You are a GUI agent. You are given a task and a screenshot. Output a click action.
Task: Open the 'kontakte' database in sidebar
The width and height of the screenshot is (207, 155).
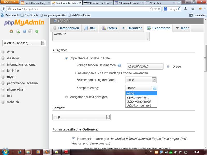tap(13, 71)
